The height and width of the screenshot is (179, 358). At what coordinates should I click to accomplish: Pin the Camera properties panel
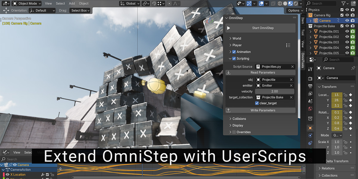tap(353, 68)
